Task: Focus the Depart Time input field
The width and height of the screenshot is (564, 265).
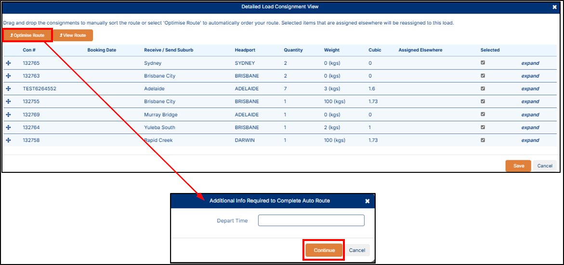Action: [311, 220]
